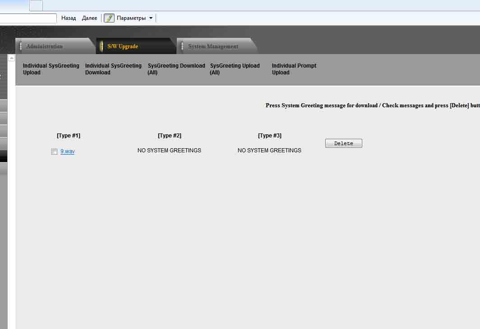Select the blank browser tab at top
Image resolution: width=480 pixels, height=329 pixels.
click(x=36, y=5)
